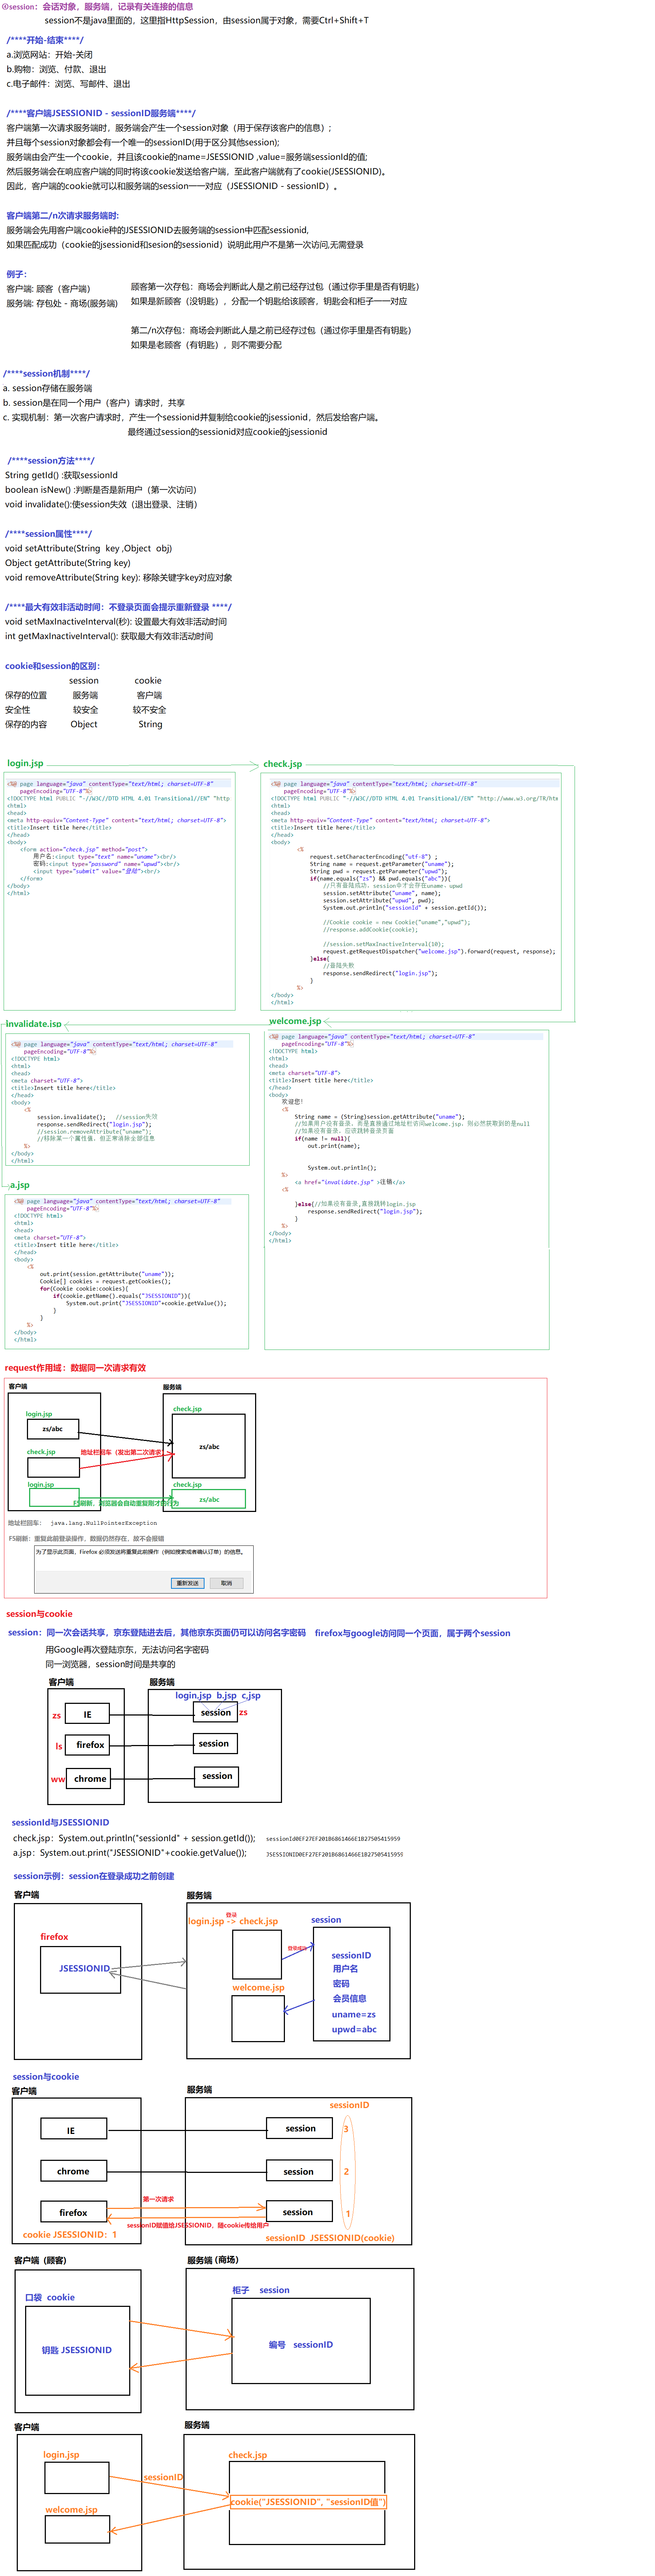Click the 重新发送 button in Firefox dialog
The height and width of the screenshot is (2576, 655).
[187, 1582]
